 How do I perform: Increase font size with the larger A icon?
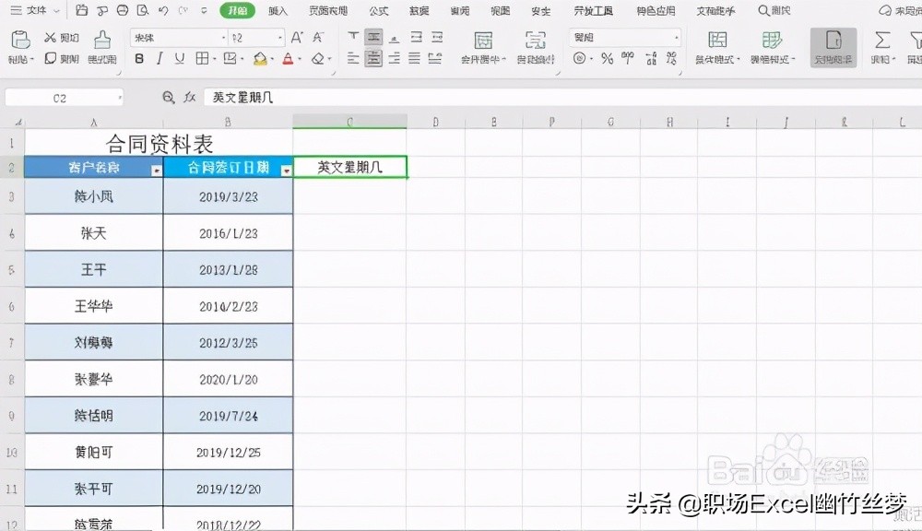pos(297,38)
